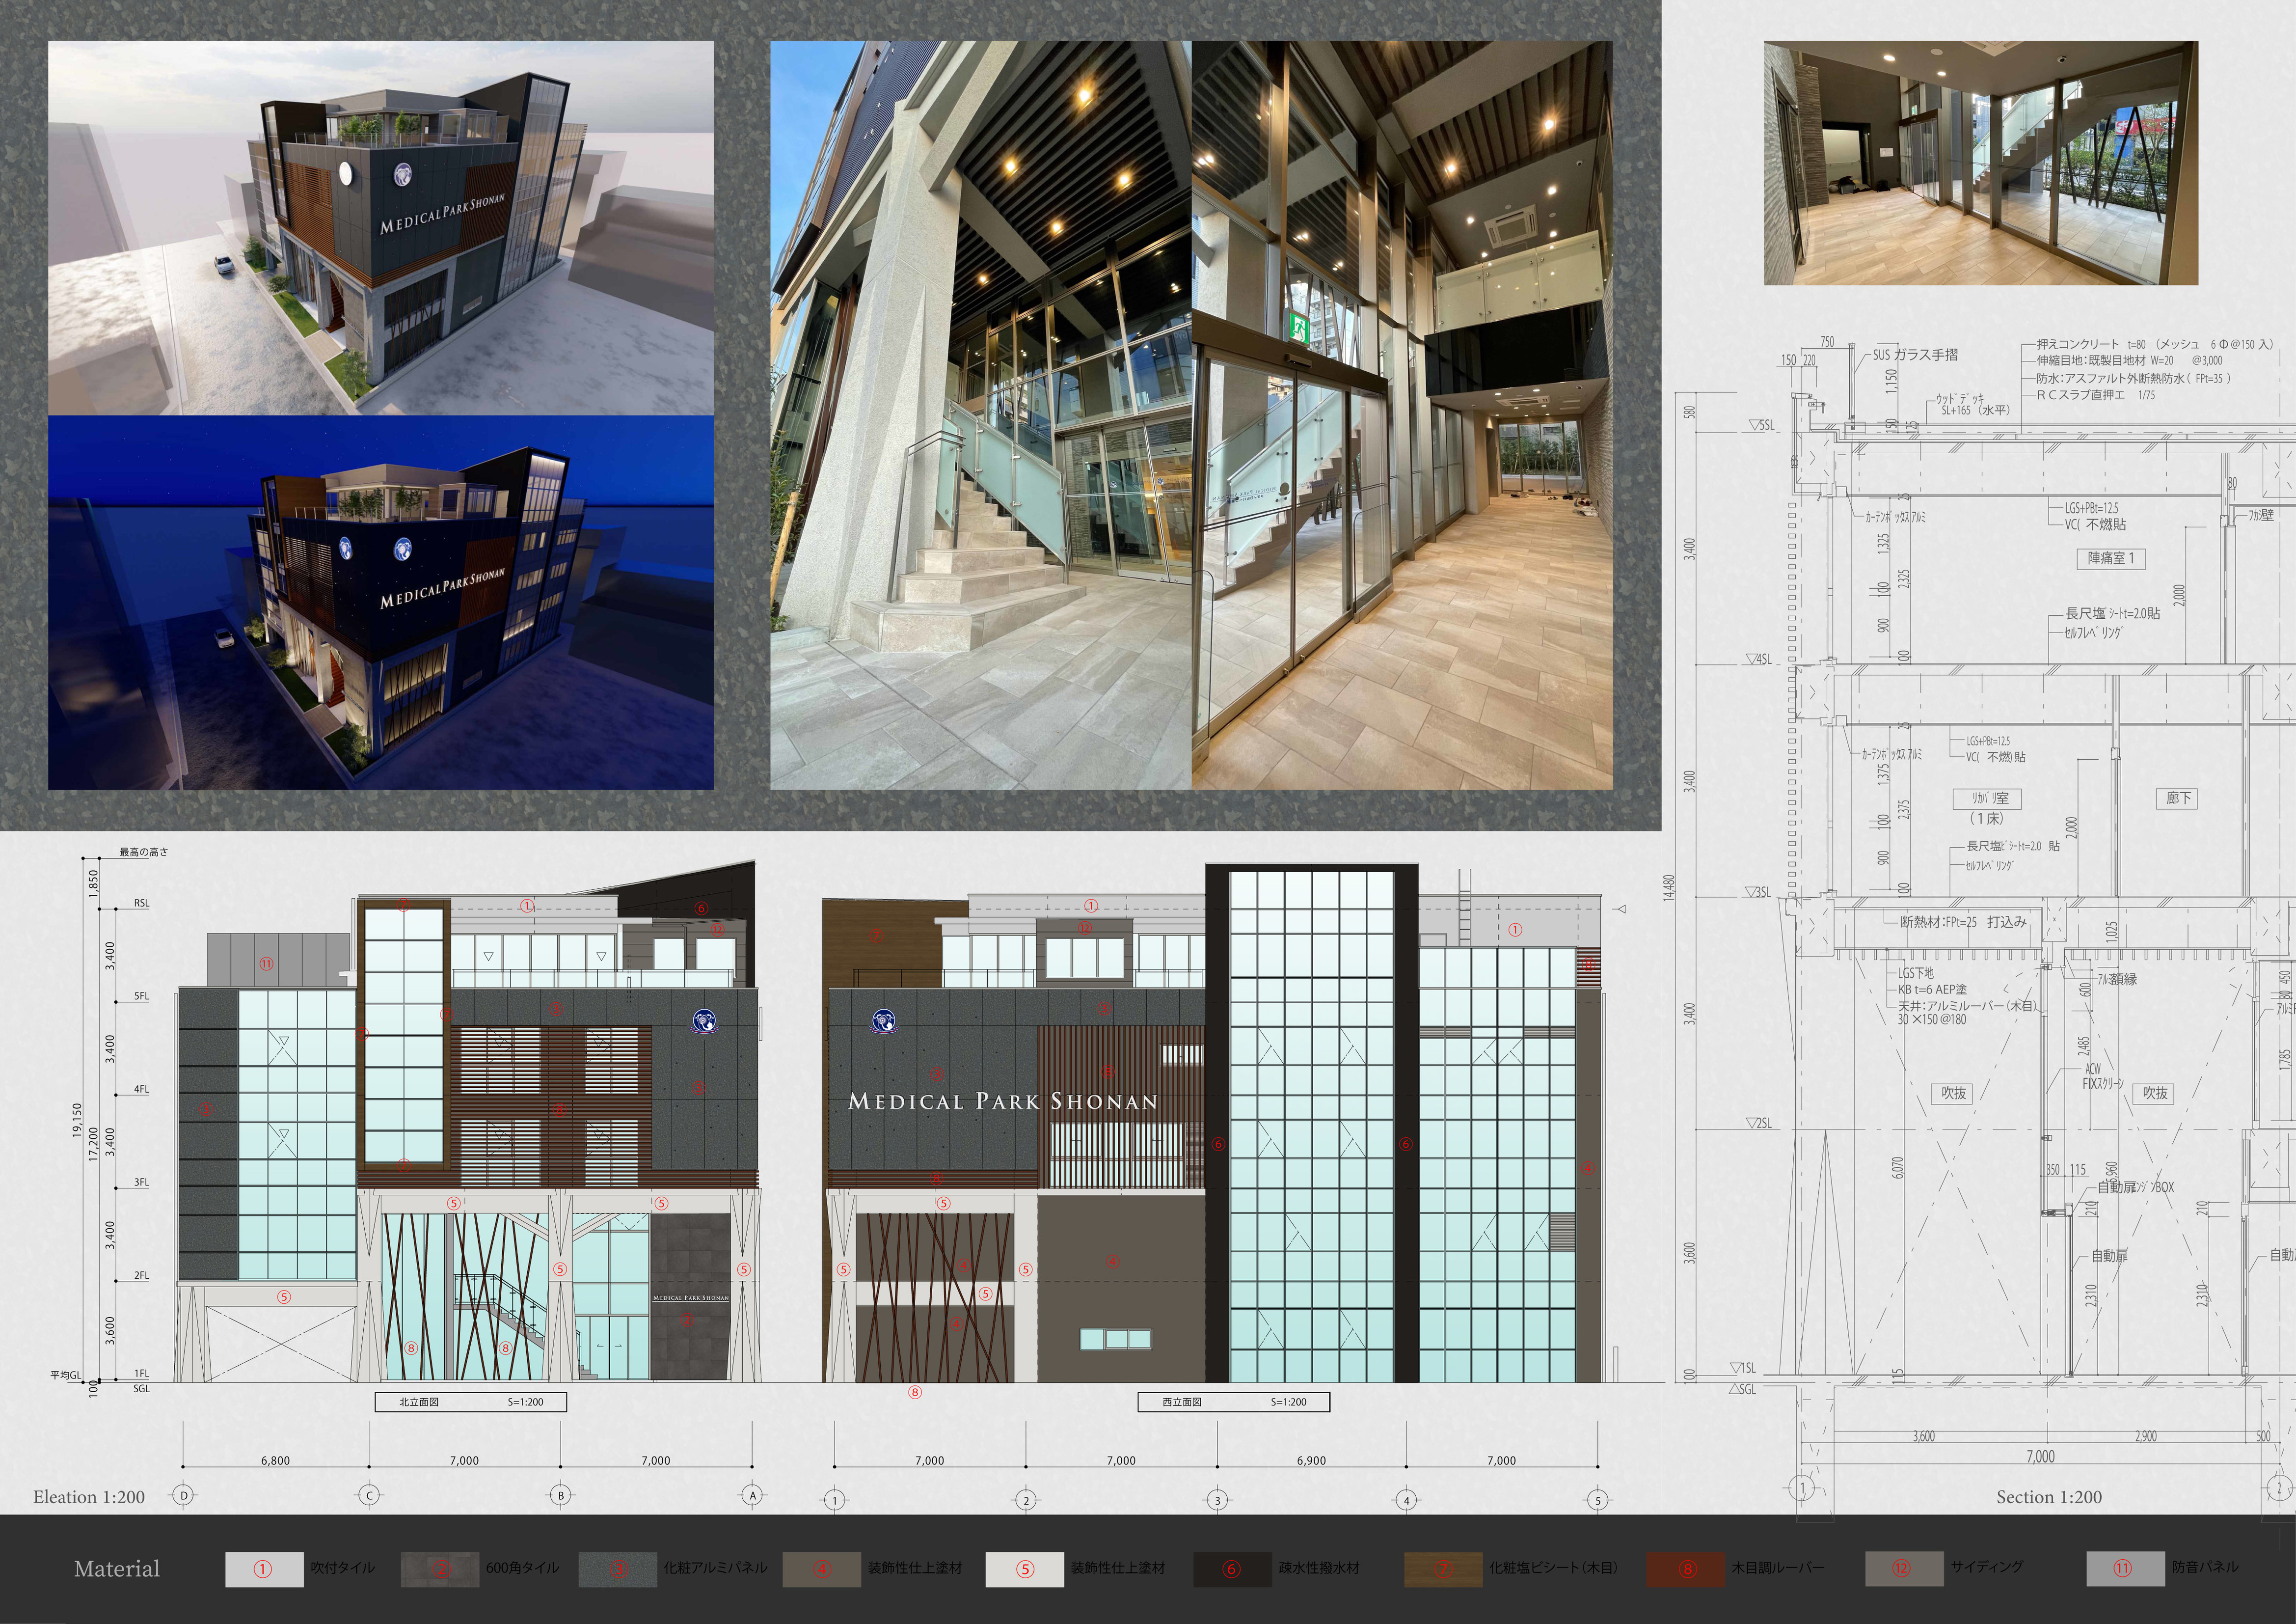Viewport: 2296px width, 1624px height.
Task: Click the 'Section 1:200' caption
Action: pos(2049,1497)
